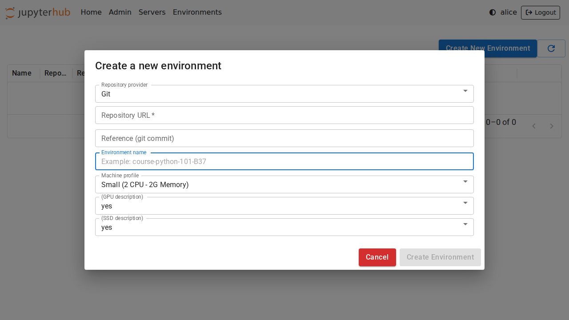Toggle the dark mode theme icon
Viewport: 569px width, 320px height.
point(493,12)
